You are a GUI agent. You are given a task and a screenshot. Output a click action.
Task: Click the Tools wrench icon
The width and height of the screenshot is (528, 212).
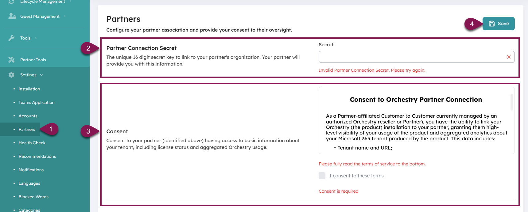11,38
